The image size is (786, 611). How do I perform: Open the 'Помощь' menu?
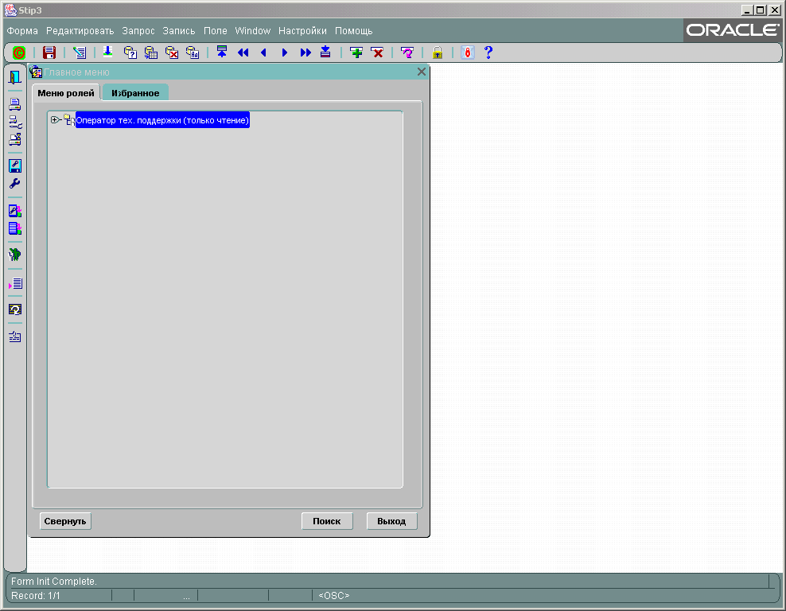pyautogui.click(x=354, y=31)
